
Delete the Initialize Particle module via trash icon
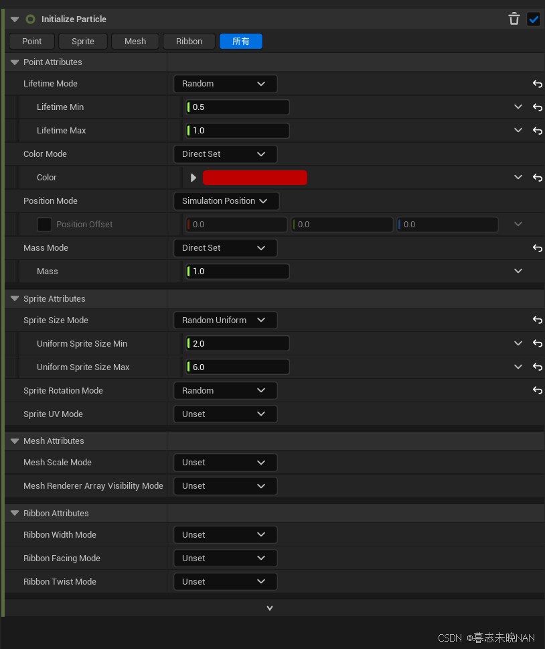pos(514,19)
